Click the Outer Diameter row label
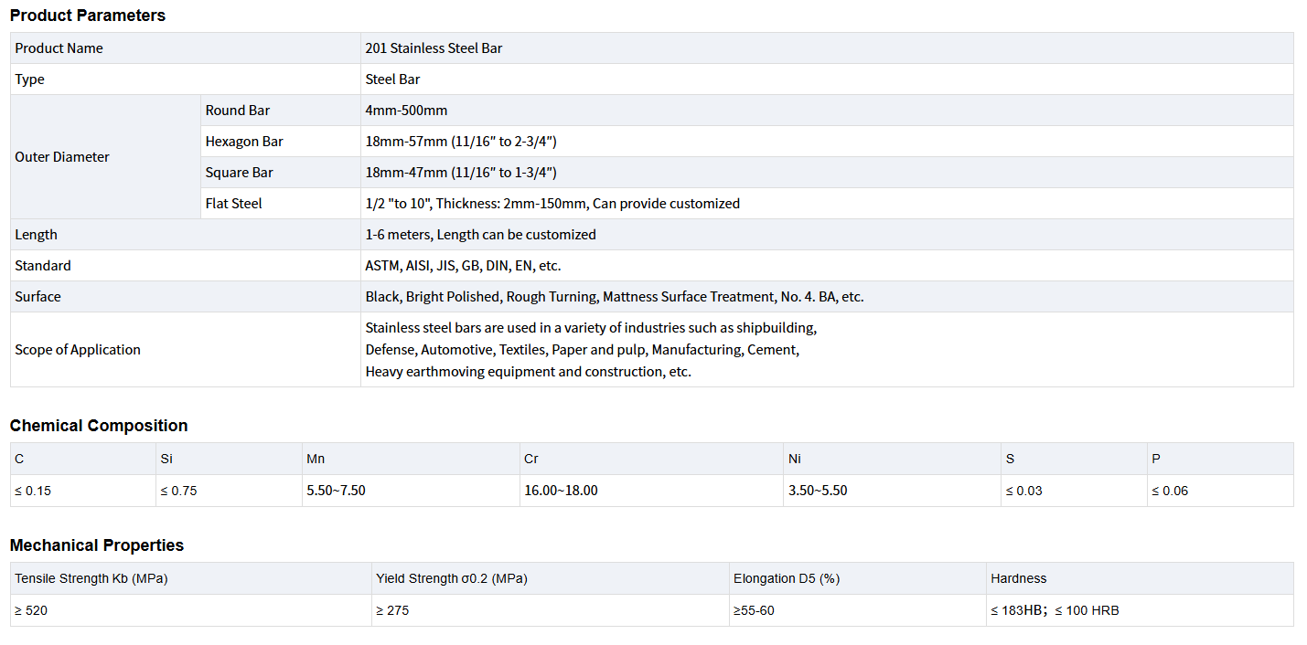 pos(62,157)
